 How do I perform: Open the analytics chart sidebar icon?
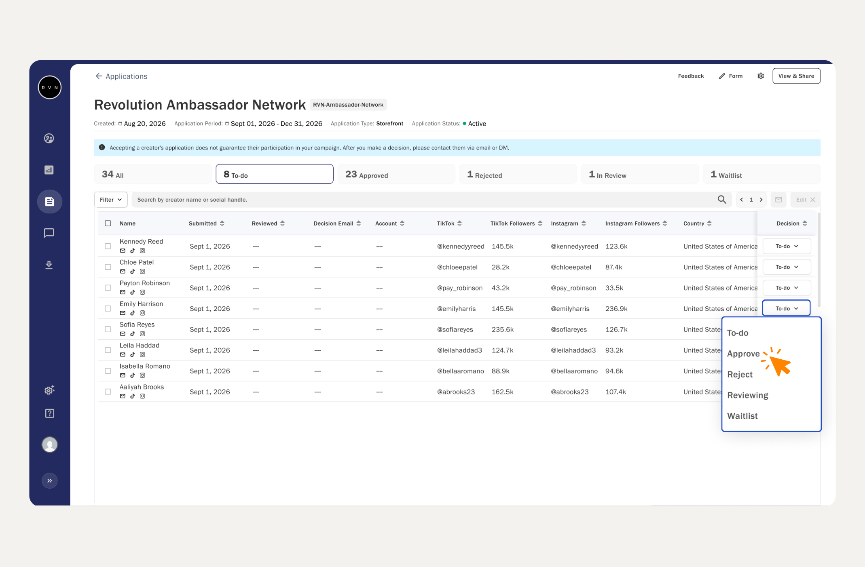pyautogui.click(x=49, y=170)
